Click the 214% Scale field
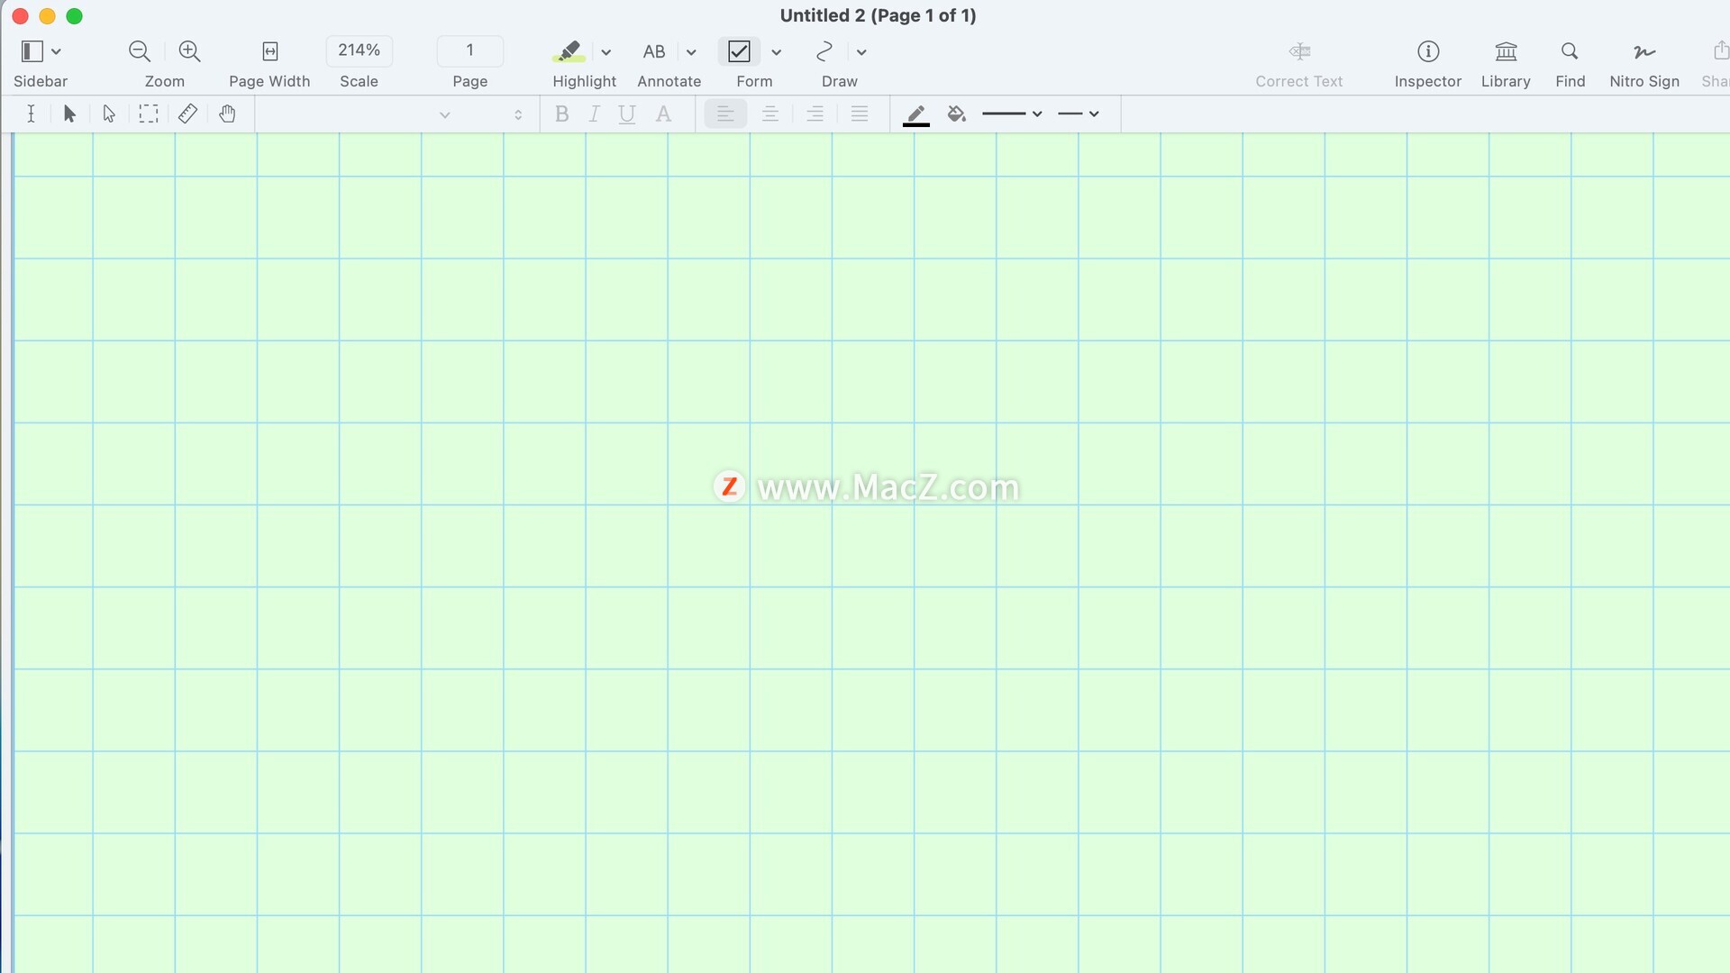The width and height of the screenshot is (1730, 973). (359, 50)
